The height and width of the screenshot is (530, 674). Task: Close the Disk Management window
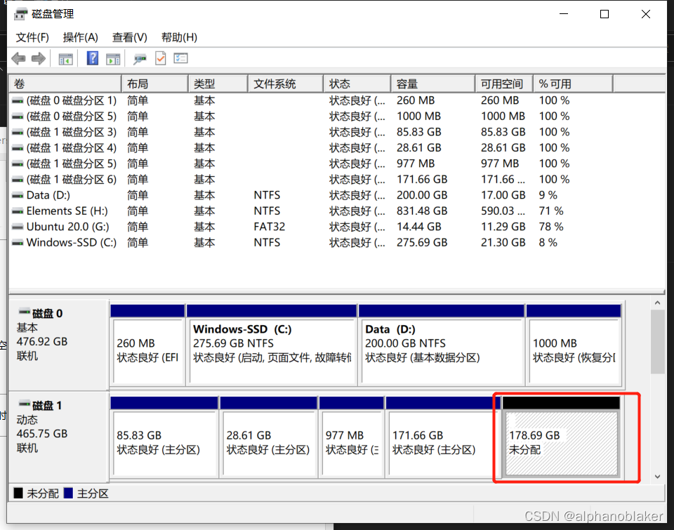click(x=646, y=14)
